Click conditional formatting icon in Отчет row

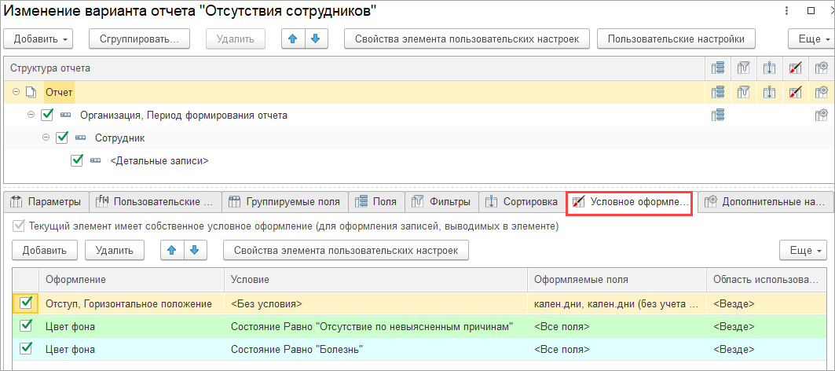pyautogui.click(x=796, y=93)
